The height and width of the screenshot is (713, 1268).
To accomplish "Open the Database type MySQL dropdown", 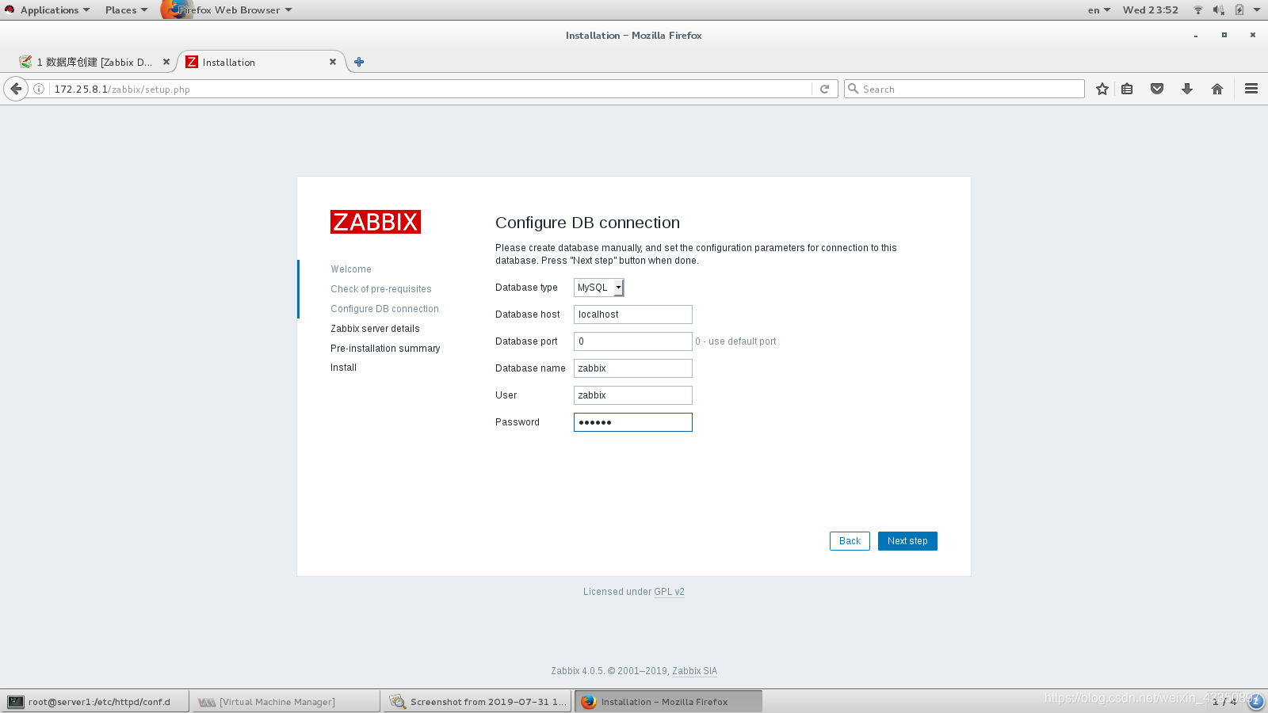I will click(599, 288).
